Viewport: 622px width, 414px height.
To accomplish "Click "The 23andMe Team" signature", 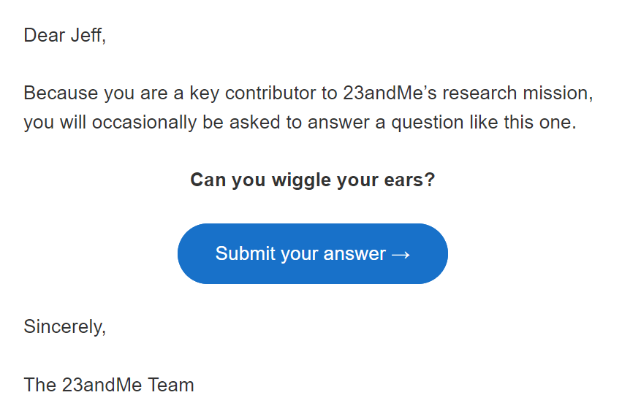I will pos(109,385).
